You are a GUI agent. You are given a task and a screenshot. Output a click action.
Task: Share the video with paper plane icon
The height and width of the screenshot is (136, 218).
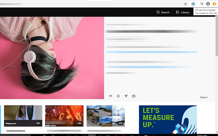pyautogui.click(x=126, y=96)
